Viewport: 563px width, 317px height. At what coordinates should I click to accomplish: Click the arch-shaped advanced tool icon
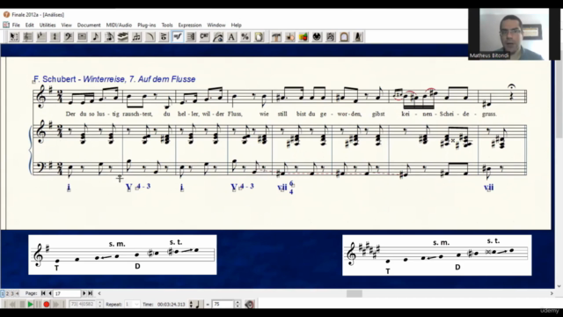tap(344, 37)
